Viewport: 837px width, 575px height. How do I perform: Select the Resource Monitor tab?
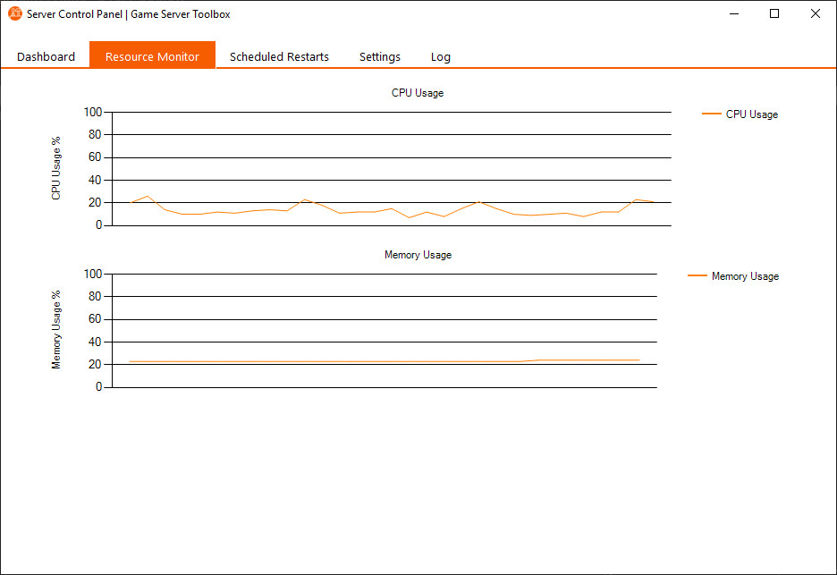pos(152,56)
